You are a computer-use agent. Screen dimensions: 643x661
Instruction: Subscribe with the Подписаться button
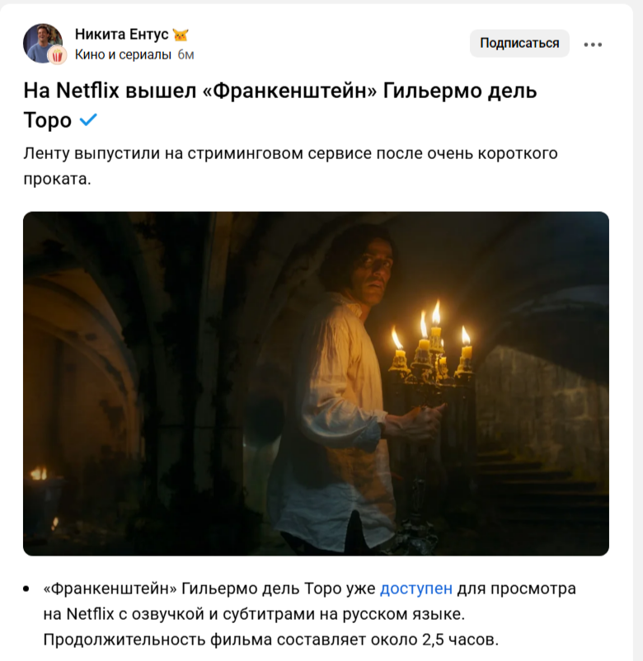(519, 43)
